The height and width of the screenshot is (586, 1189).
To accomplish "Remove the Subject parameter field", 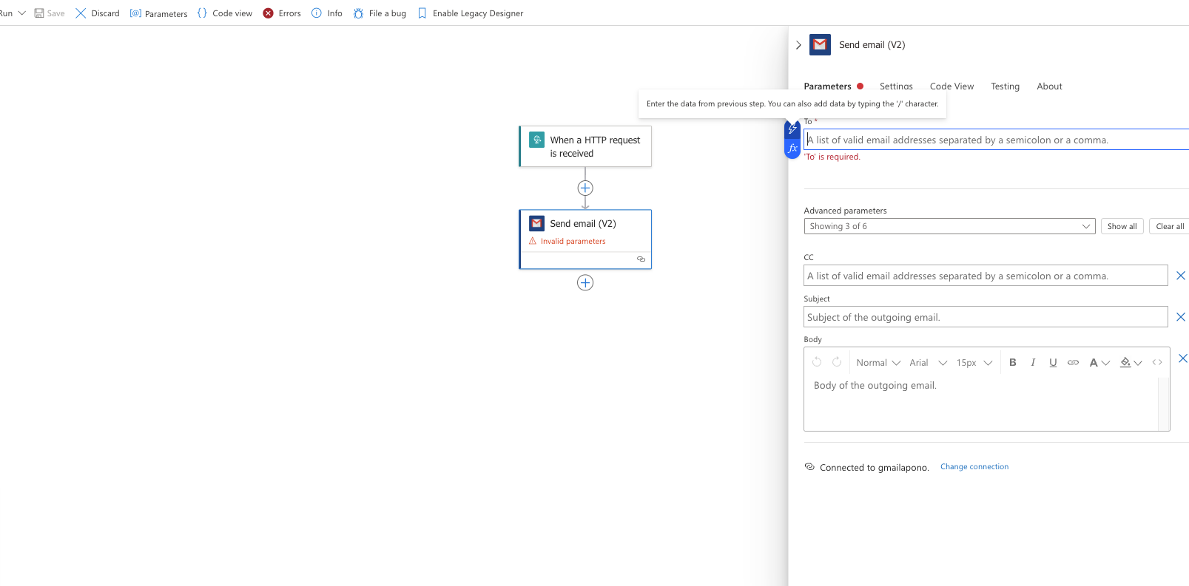I will point(1180,317).
